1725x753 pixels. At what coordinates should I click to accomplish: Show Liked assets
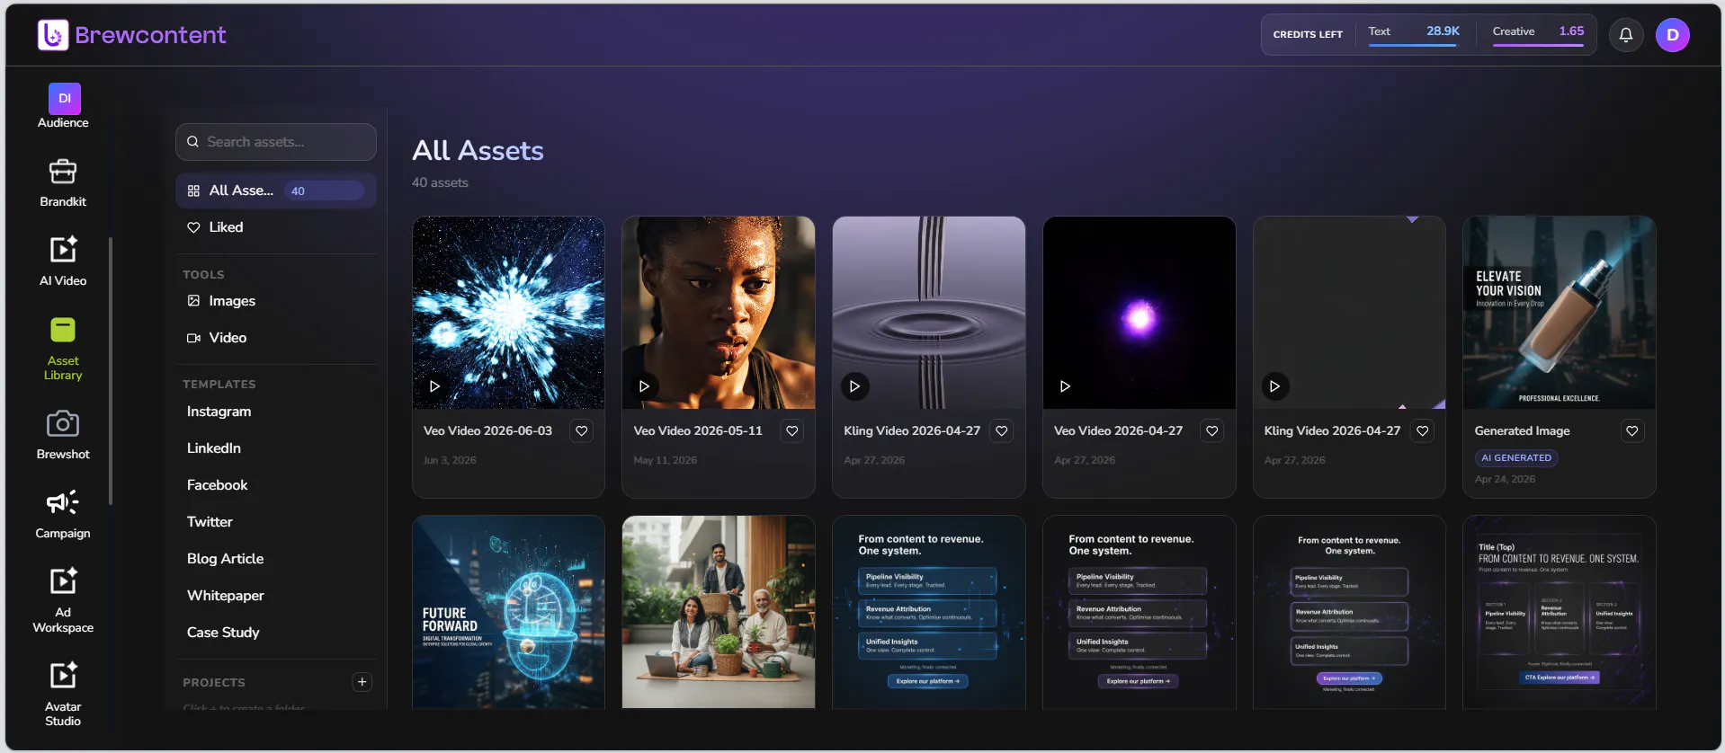(276, 227)
